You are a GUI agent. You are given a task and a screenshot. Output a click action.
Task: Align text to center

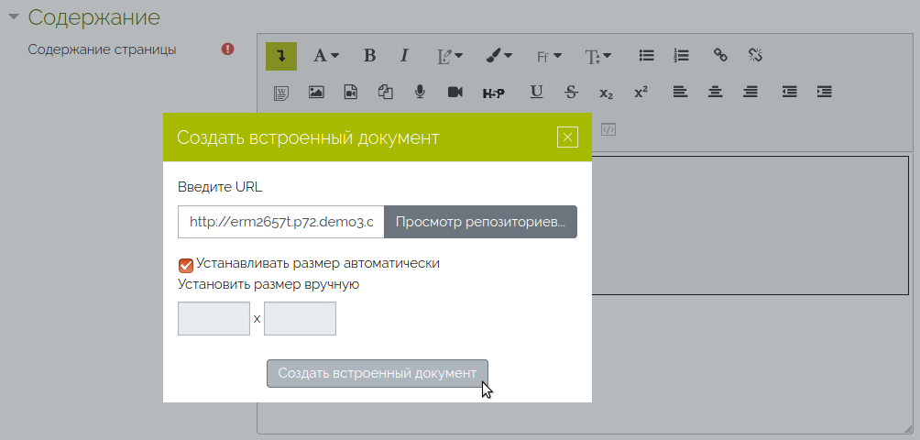pos(715,92)
